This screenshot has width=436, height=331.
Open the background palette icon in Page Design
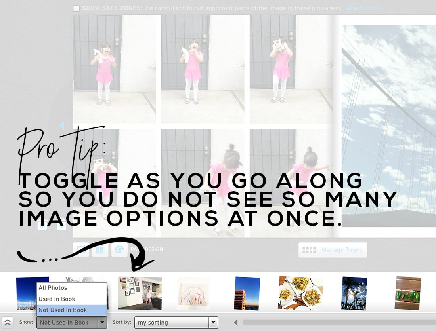(x=119, y=249)
